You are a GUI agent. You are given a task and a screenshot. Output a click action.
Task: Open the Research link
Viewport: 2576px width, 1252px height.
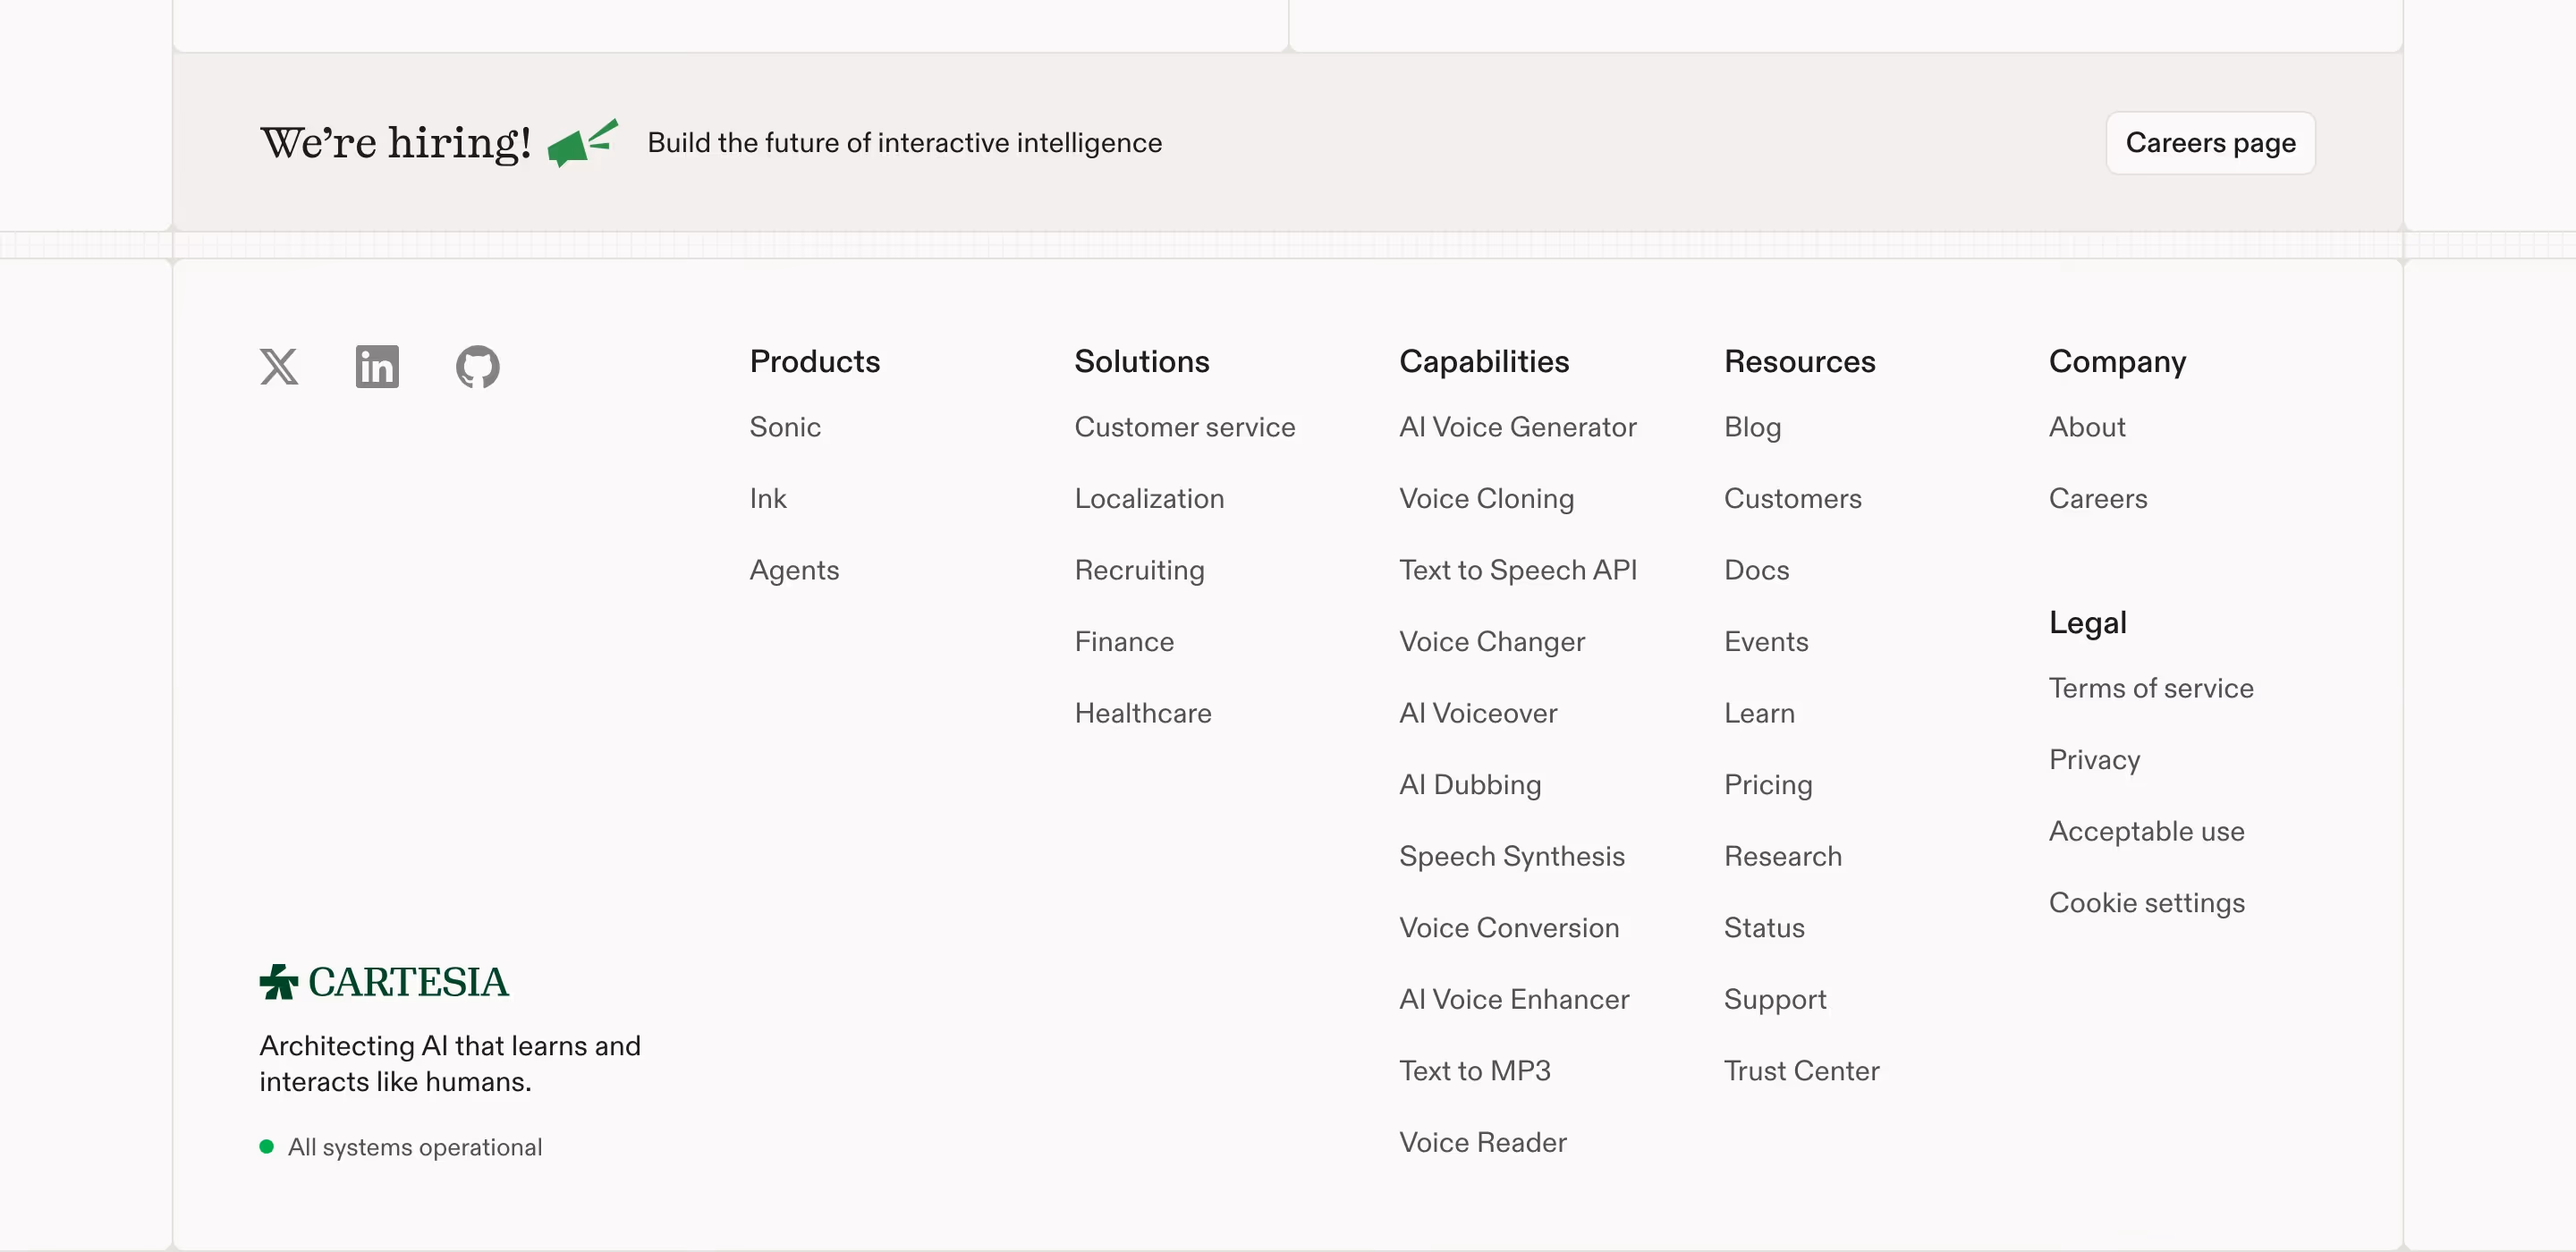click(1783, 856)
